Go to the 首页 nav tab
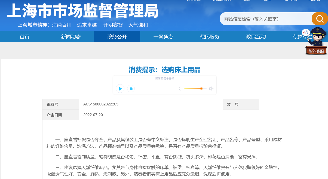The height and width of the screenshot is (179, 328). (24, 37)
